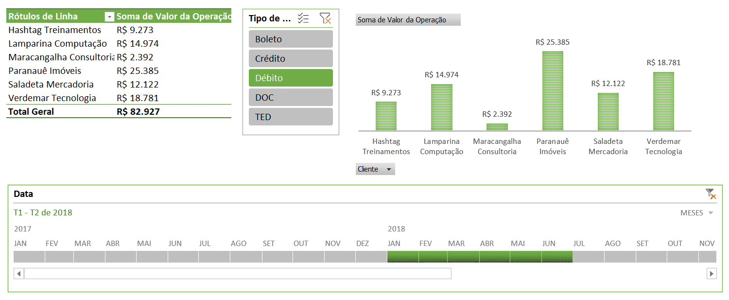729x300 pixels.
Task: Toggle multi-select icon in Tipo slicer
Action: [x=303, y=18]
